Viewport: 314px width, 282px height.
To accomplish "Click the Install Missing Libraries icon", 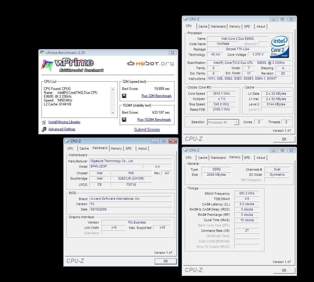I will (44, 122).
